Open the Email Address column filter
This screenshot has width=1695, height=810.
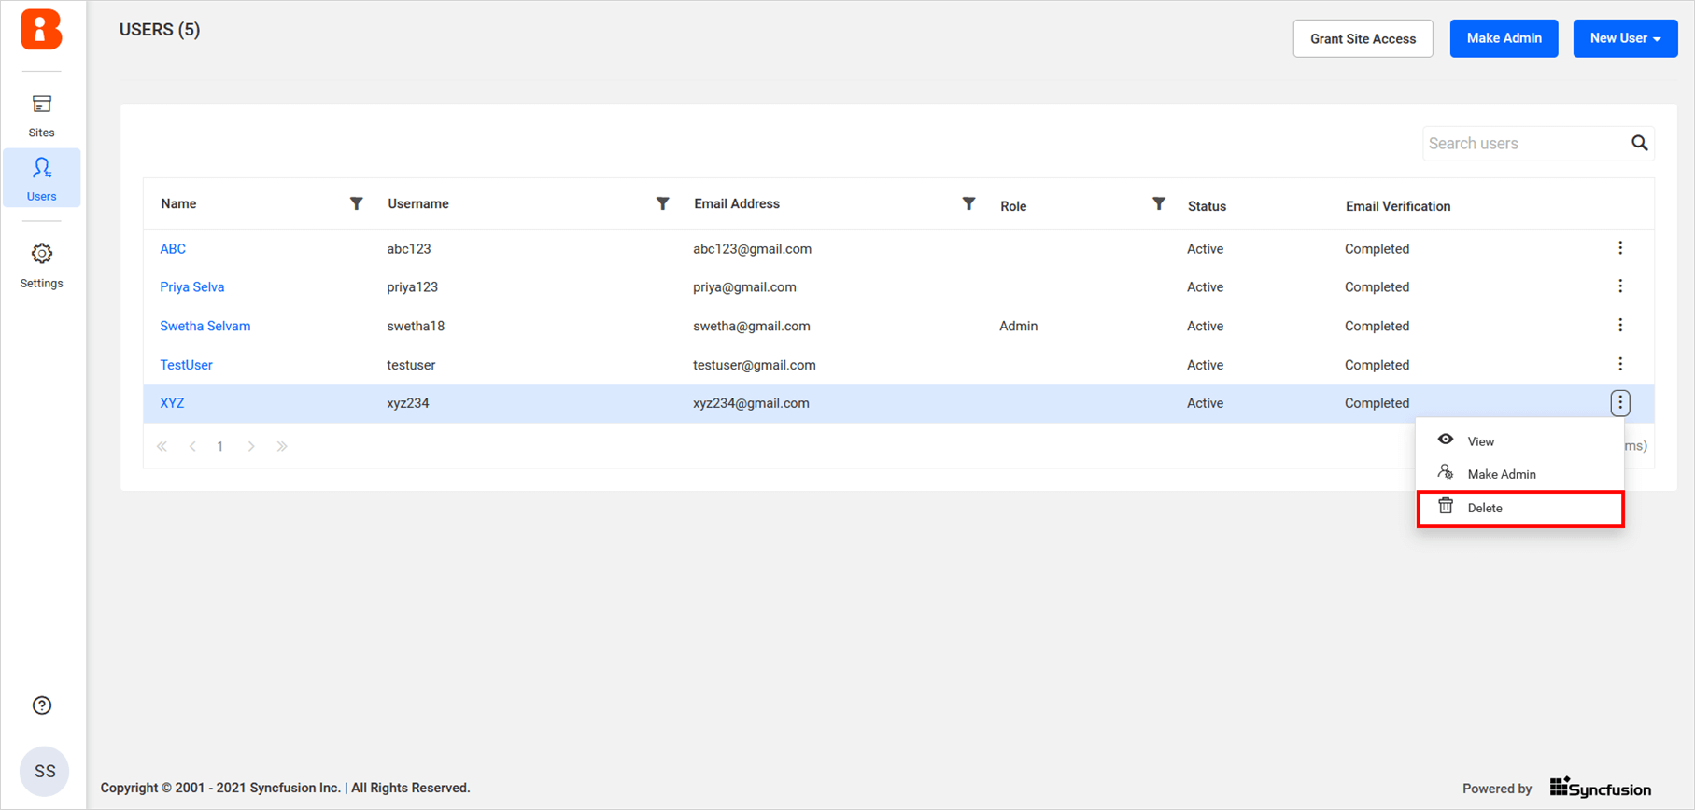[968, 203]
